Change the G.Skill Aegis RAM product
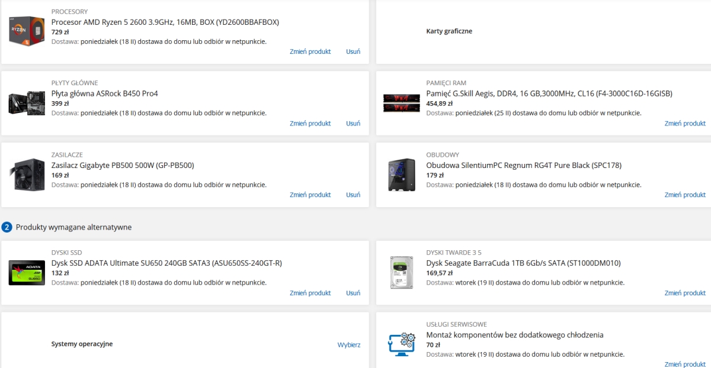 tap(685, 124)
